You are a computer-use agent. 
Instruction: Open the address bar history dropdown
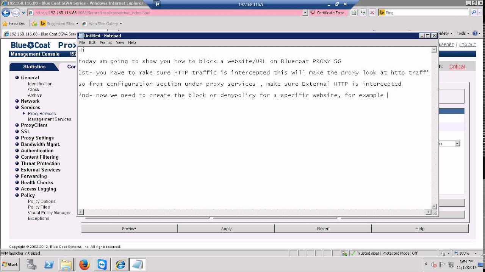pos(305,12)
